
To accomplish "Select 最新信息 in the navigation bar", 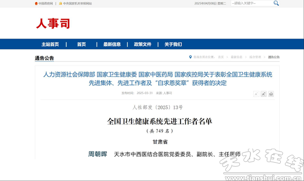I will [x=112, y=44].
